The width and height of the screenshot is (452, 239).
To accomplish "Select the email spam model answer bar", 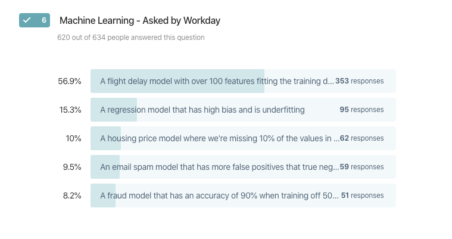I will point(243,167).
